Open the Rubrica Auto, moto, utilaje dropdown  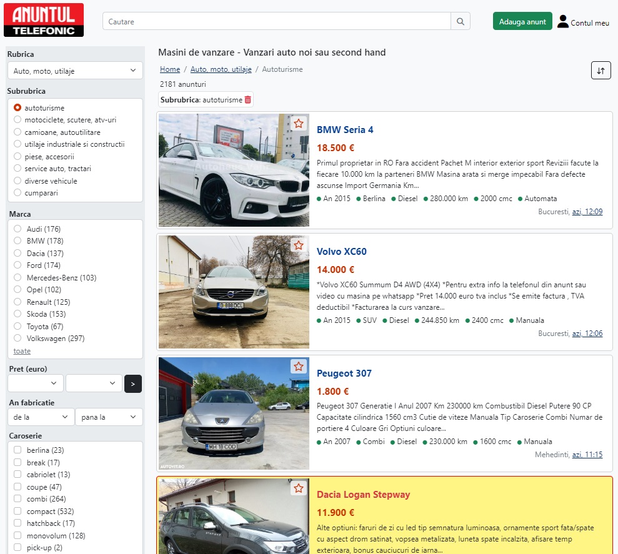pyautogui.click(x=75, y=71)
